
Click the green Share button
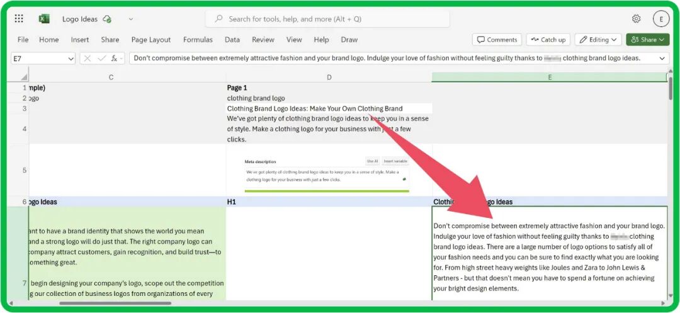[648, 40]
